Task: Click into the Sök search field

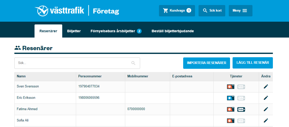Action: click(x=73, y=63)
